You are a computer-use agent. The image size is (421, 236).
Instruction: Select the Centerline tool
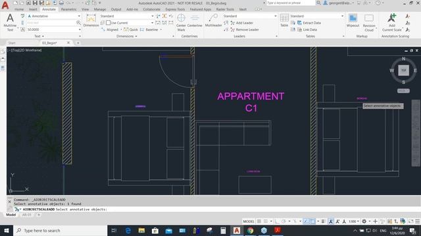195,20
